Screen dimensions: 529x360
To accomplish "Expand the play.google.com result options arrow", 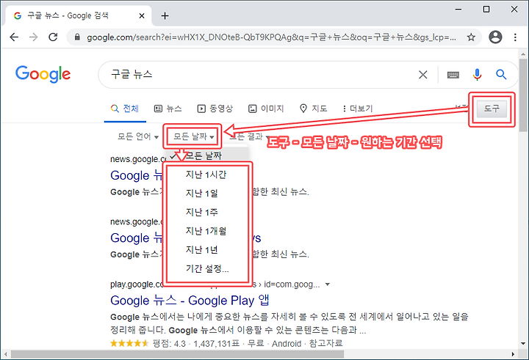I will (x=327, y=284).
